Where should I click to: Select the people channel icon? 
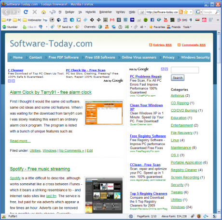tap(107, 27)
